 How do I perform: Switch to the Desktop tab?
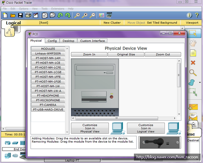69,41
